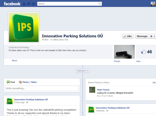Click the thumbs-up icon on Like button

pos(125,36)
